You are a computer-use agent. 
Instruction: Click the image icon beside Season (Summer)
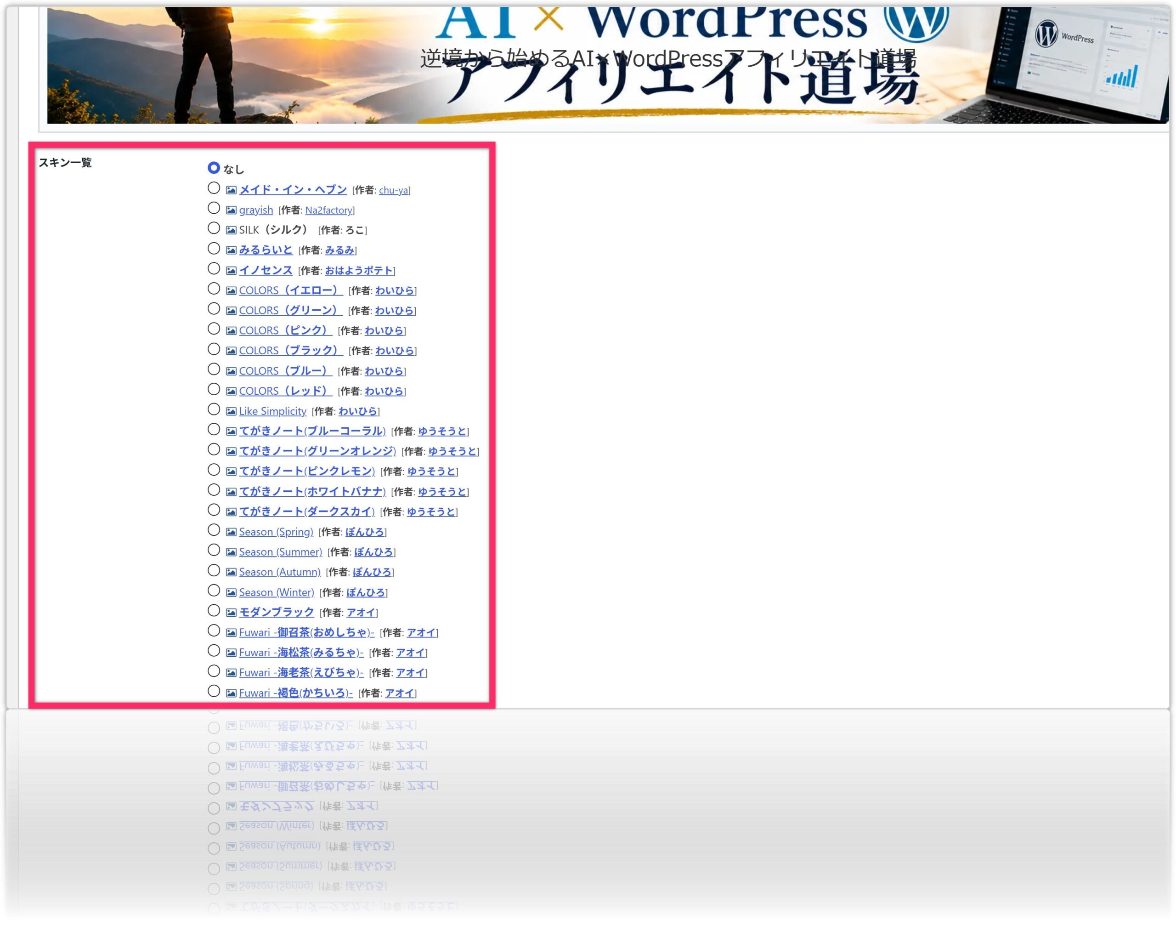231,552
